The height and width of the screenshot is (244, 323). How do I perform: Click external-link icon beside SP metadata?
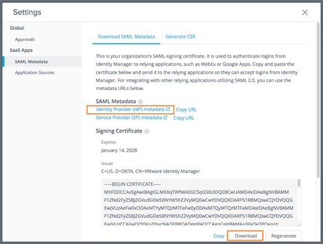point(165,117)
